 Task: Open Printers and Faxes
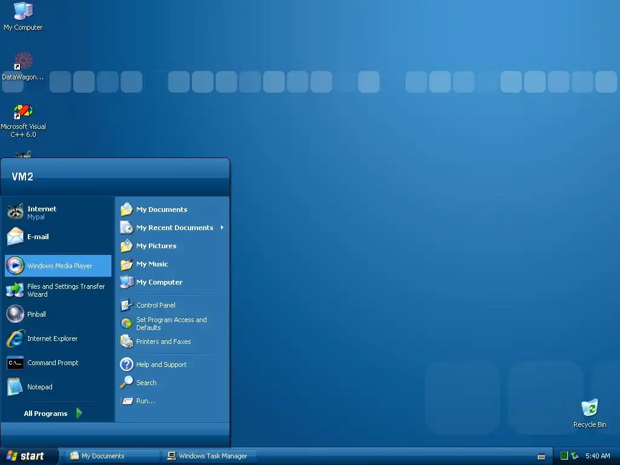tap(173, 341)
